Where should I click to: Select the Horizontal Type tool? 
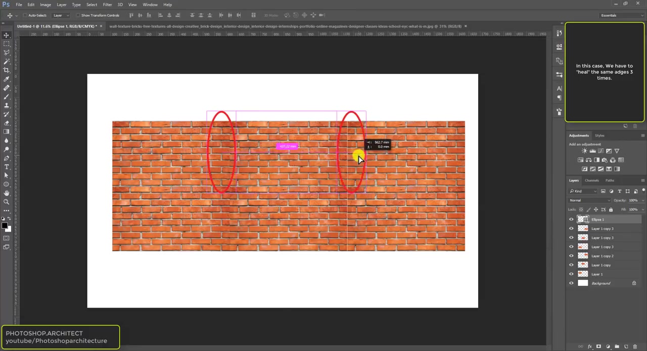point(7,167)
